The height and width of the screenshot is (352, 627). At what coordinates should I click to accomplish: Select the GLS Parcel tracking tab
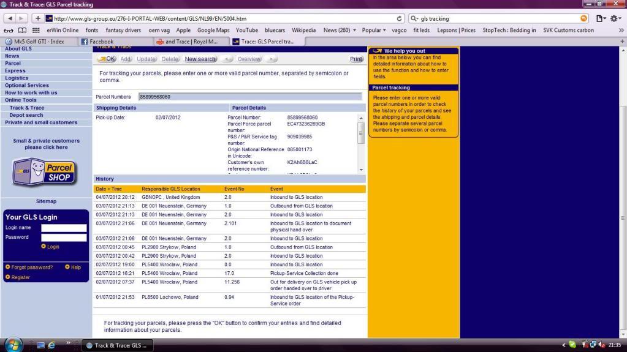pyautogui.click(x=267, y=42)
